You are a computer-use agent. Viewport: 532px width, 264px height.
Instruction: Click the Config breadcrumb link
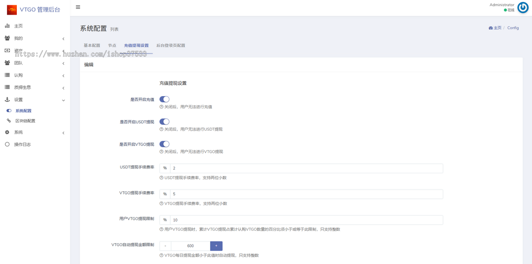[513, 27]
